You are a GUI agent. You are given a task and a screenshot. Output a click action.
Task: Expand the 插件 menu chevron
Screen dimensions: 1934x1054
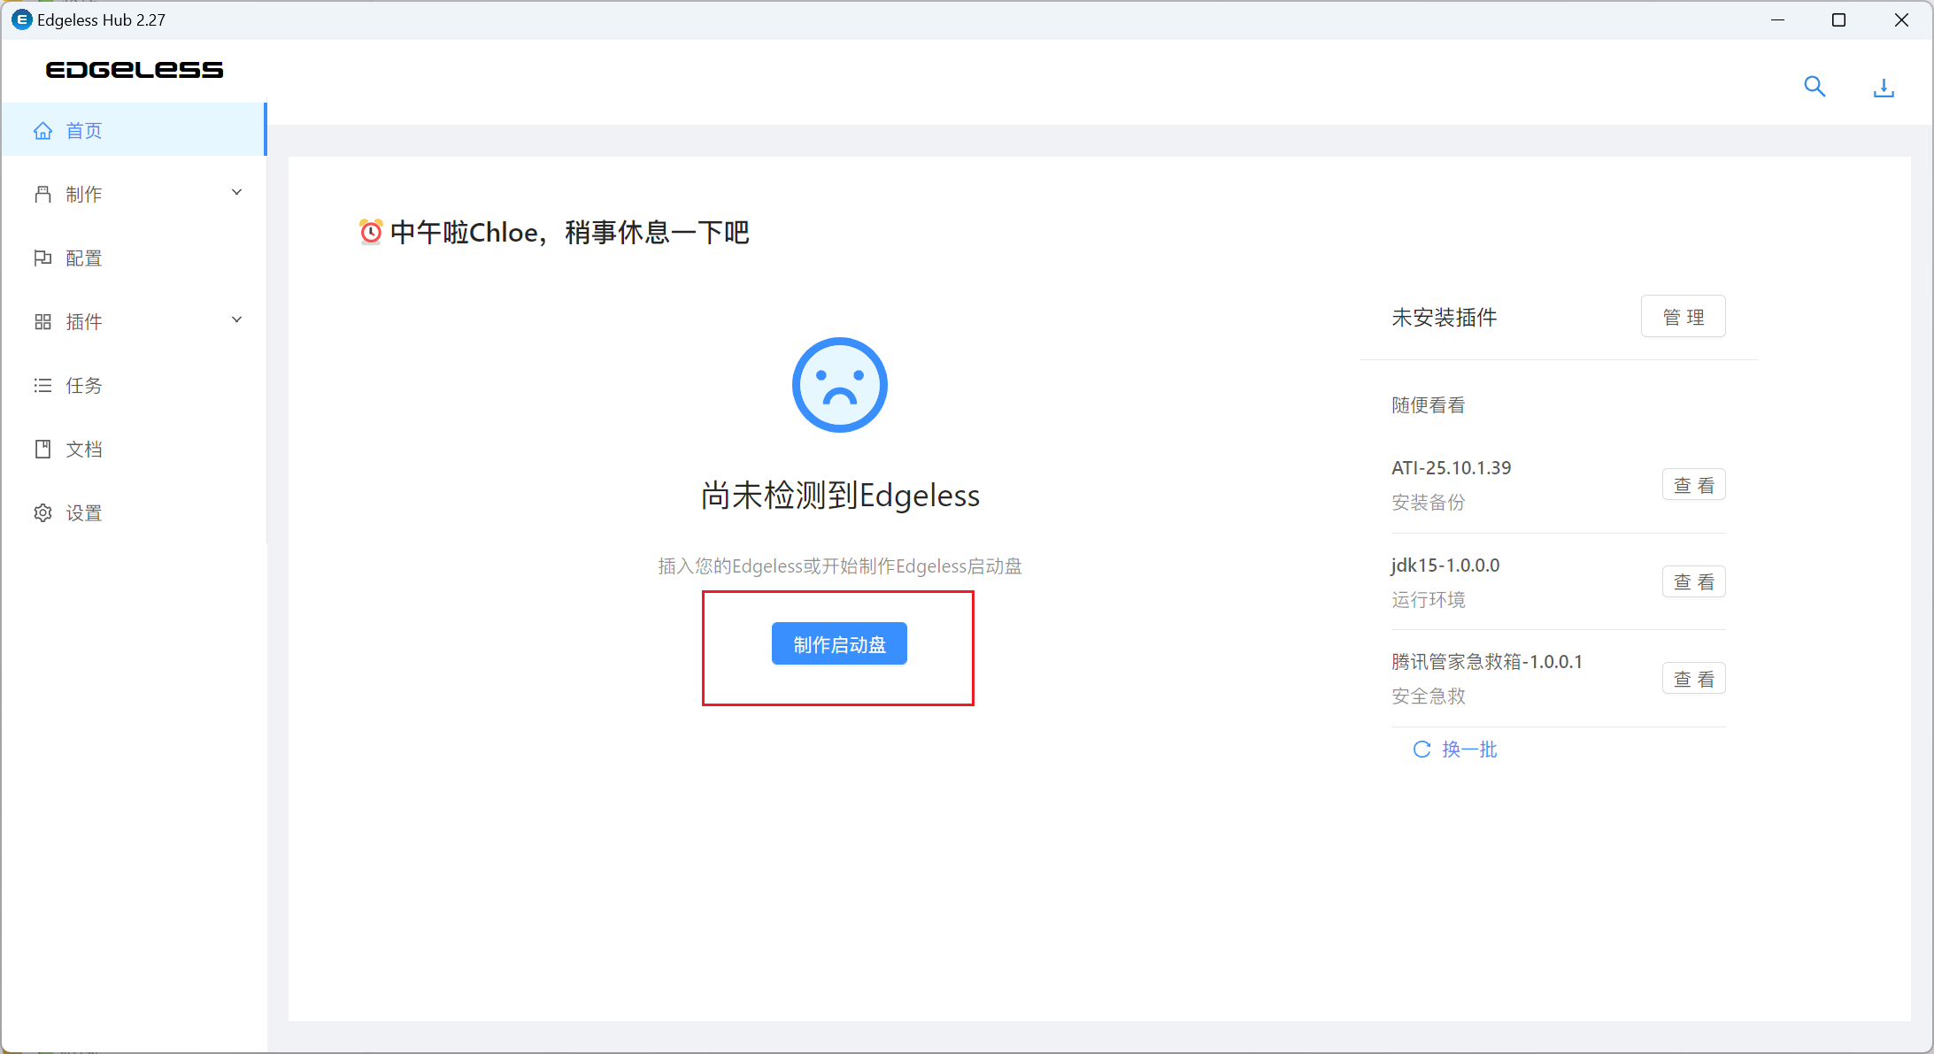(x=236, y=320)
